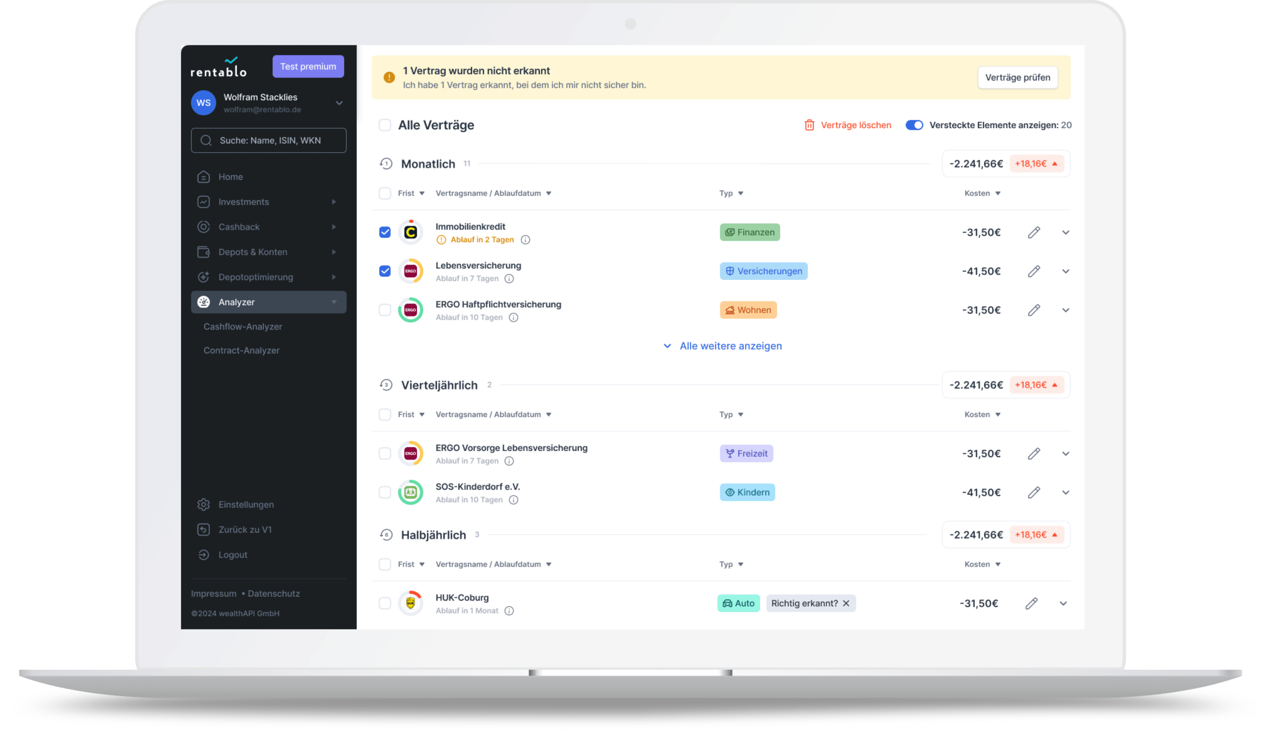This screenshot has width=1269, height=733.
Task: Click the Verträge prüfen button
Action: click(x=1019, y=77)
